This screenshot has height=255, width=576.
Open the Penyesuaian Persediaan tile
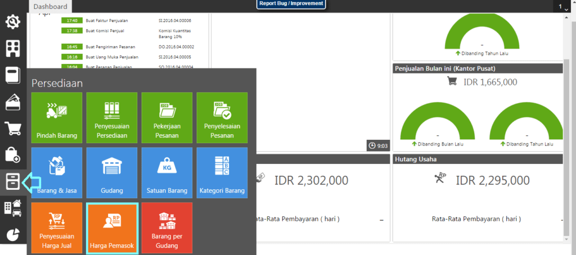(x=112, y=118)
